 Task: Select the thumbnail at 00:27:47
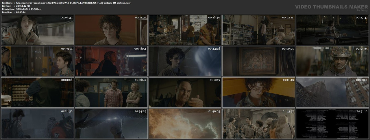point(332,30)
